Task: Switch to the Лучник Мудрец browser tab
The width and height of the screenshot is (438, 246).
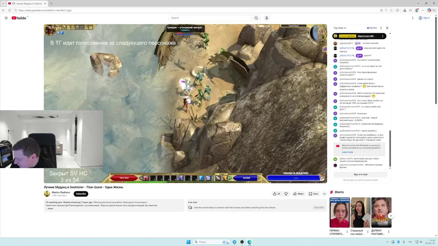Action: coord(27,3)
